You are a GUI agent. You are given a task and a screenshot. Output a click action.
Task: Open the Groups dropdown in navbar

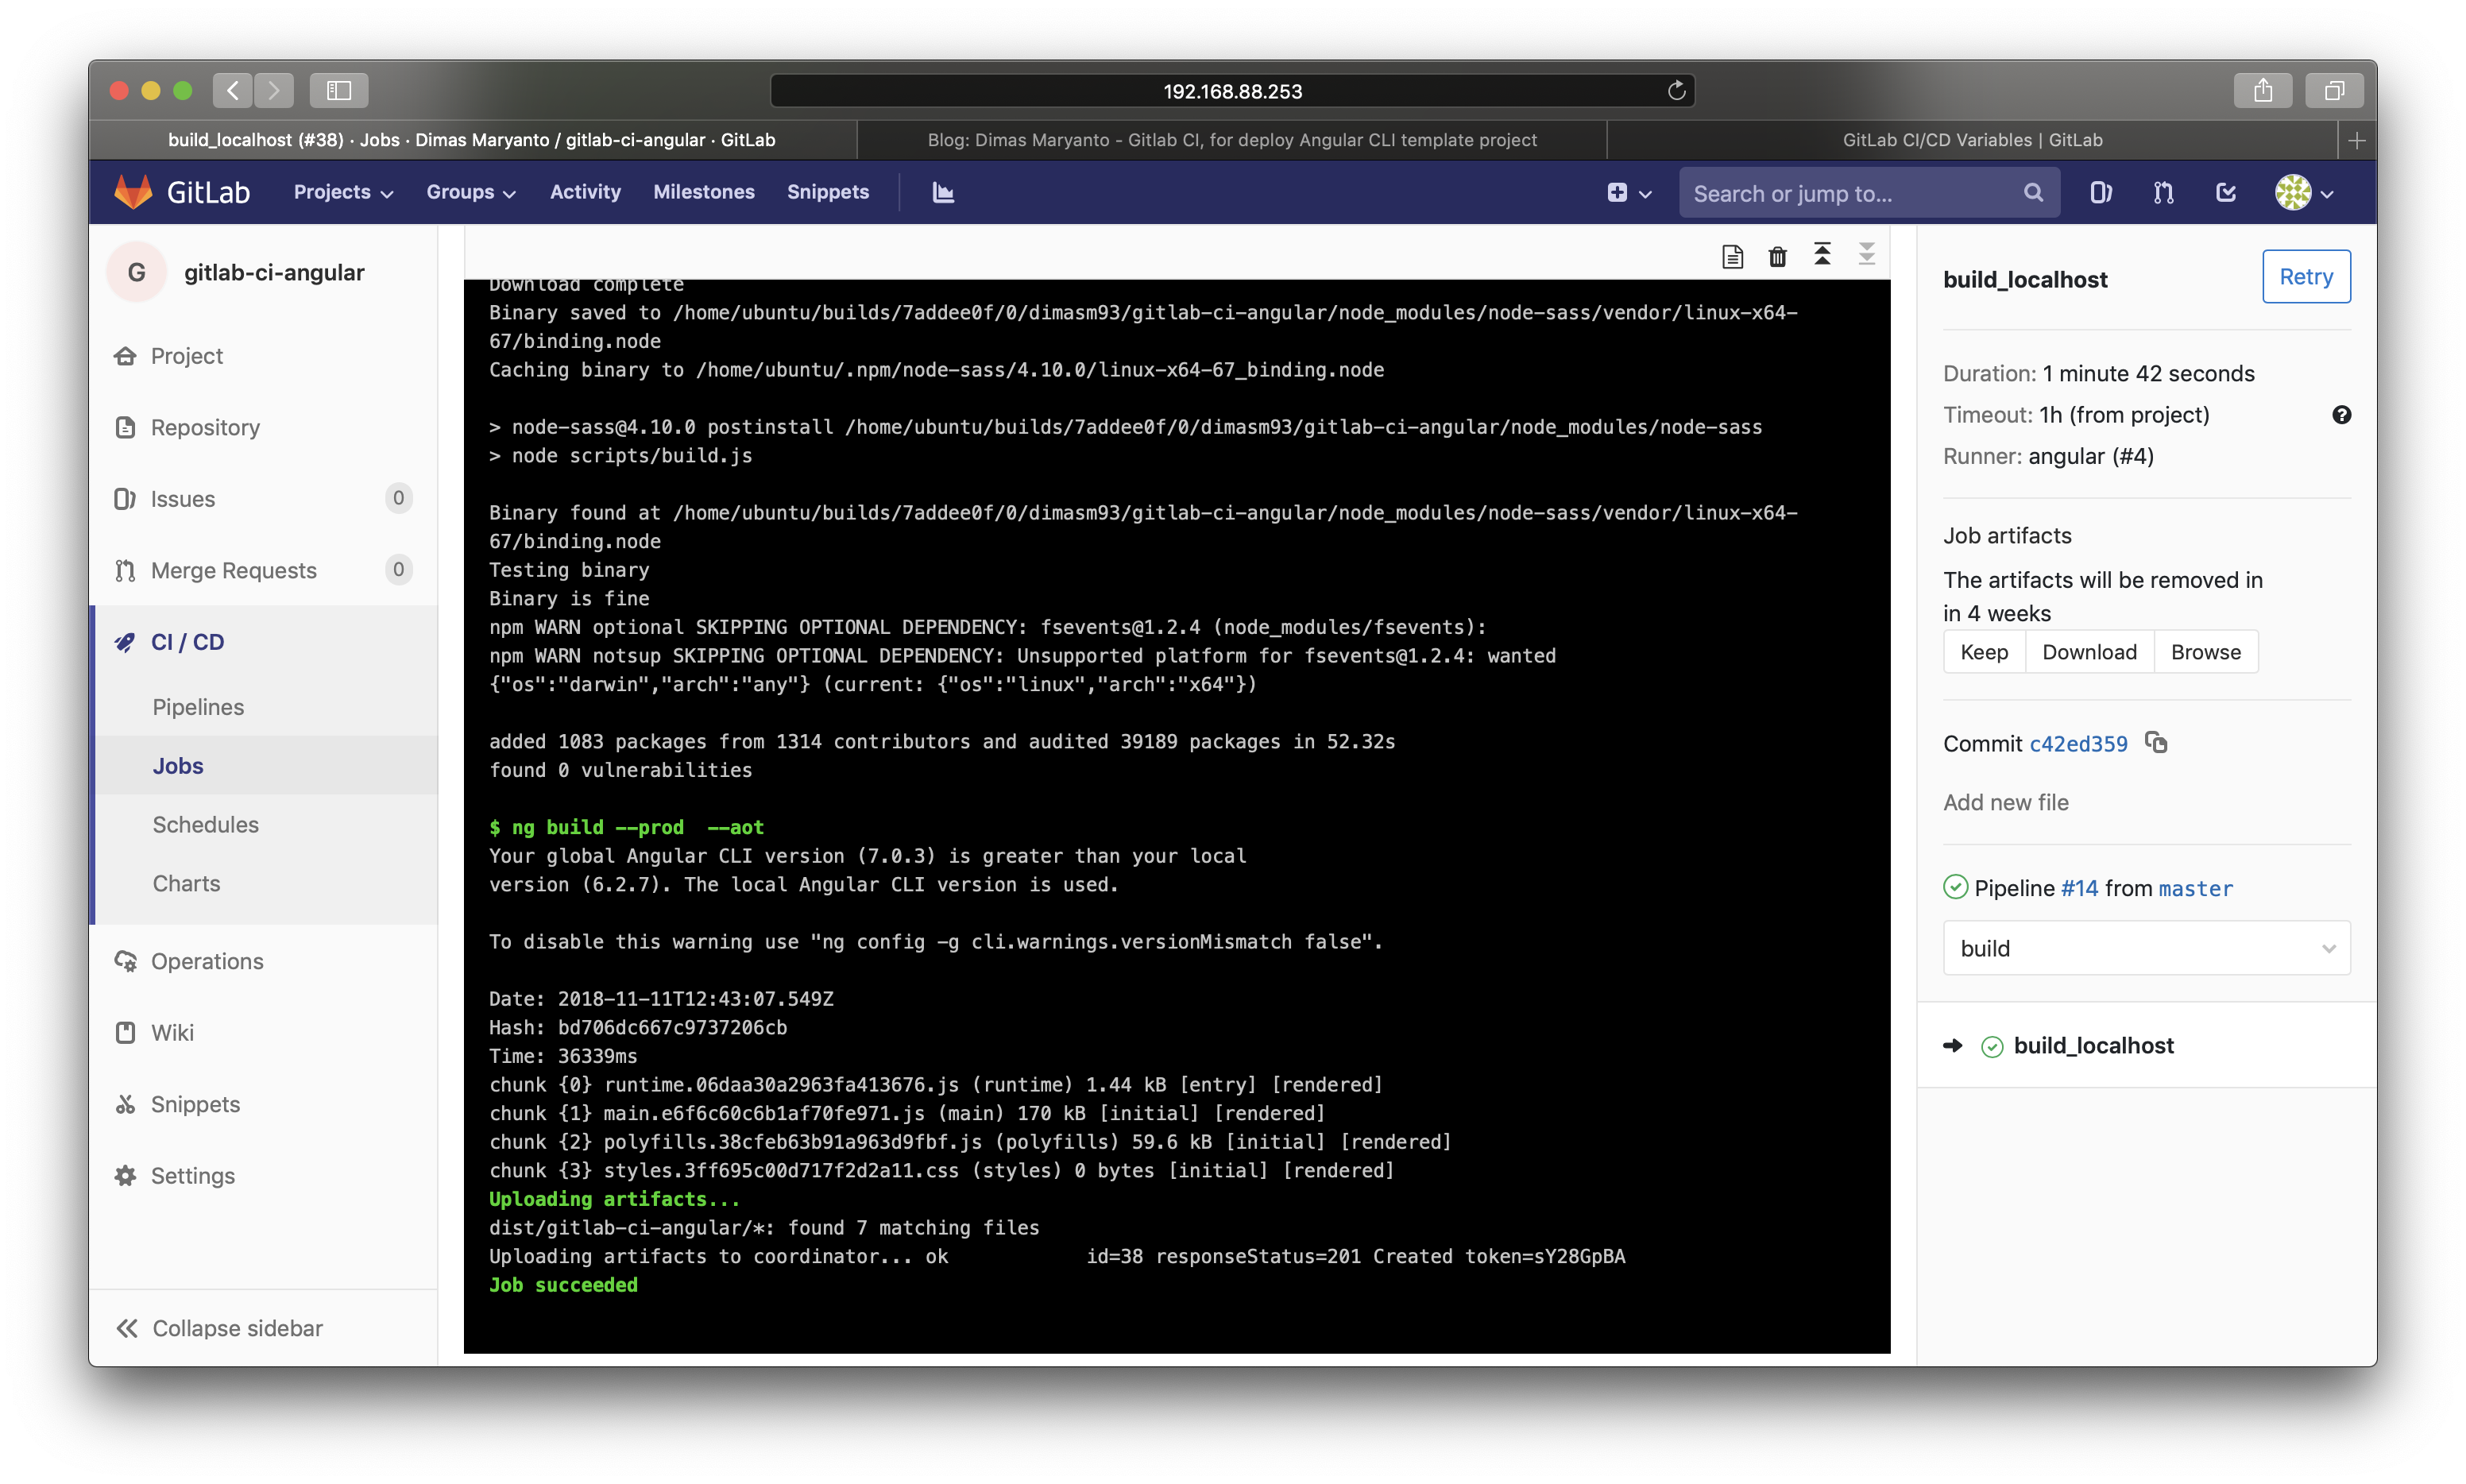coord(471,192)
